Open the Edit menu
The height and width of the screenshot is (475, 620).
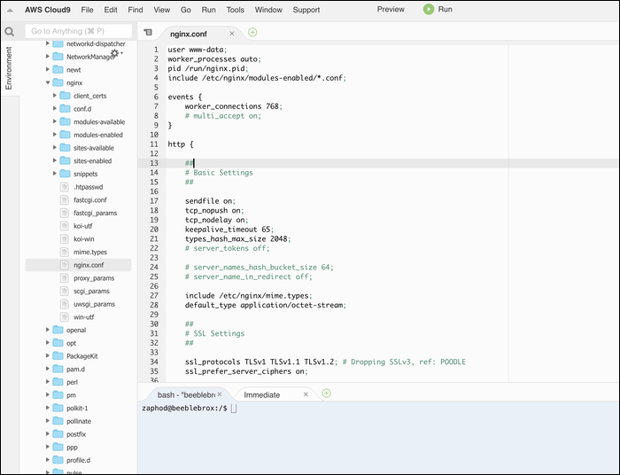click(x=111, y=10)
